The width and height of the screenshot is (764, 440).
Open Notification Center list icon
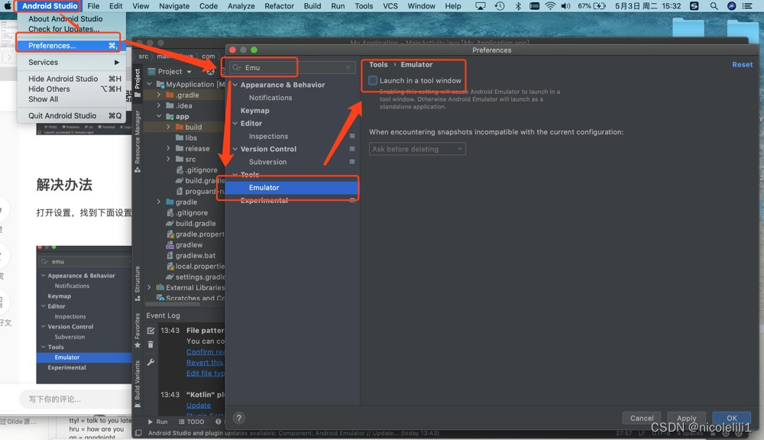(747, 6)
